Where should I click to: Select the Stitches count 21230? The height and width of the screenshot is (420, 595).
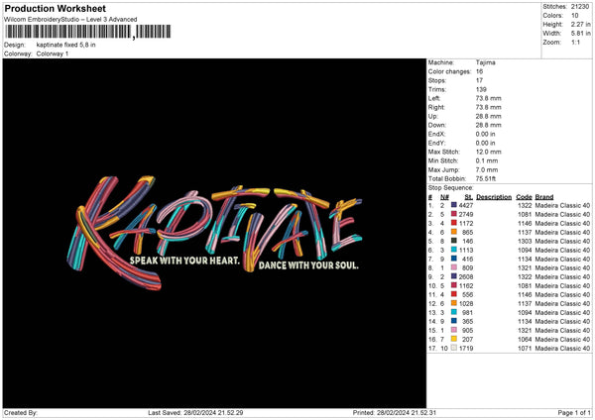(580, 7)
